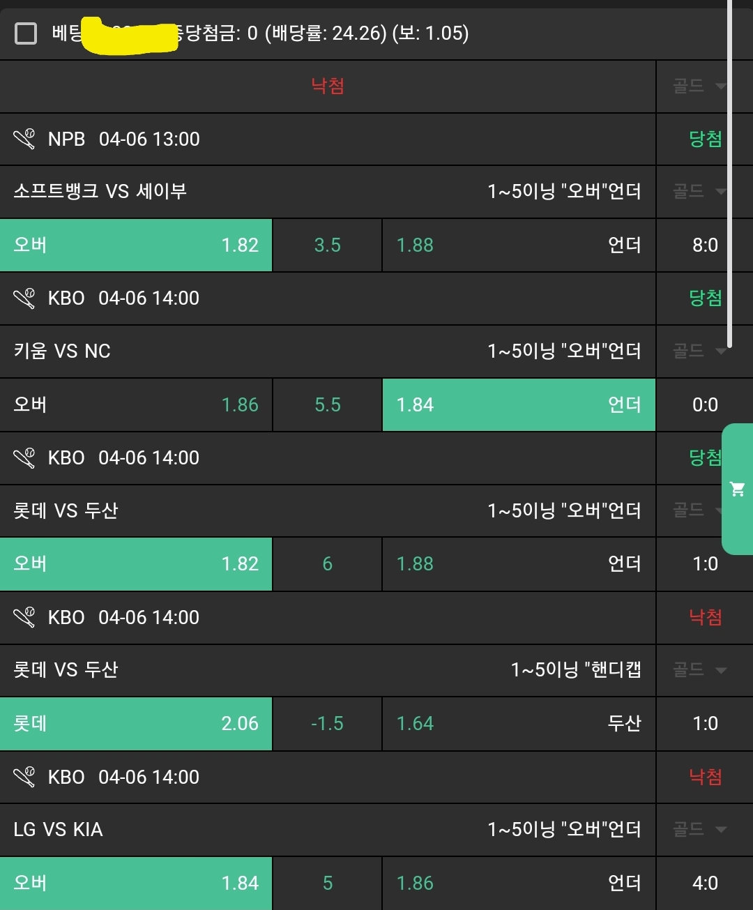Select 언더 1.86 for LG VS KIA
Image resolution: width=753 pixels, height=910 pixels.
519,883
